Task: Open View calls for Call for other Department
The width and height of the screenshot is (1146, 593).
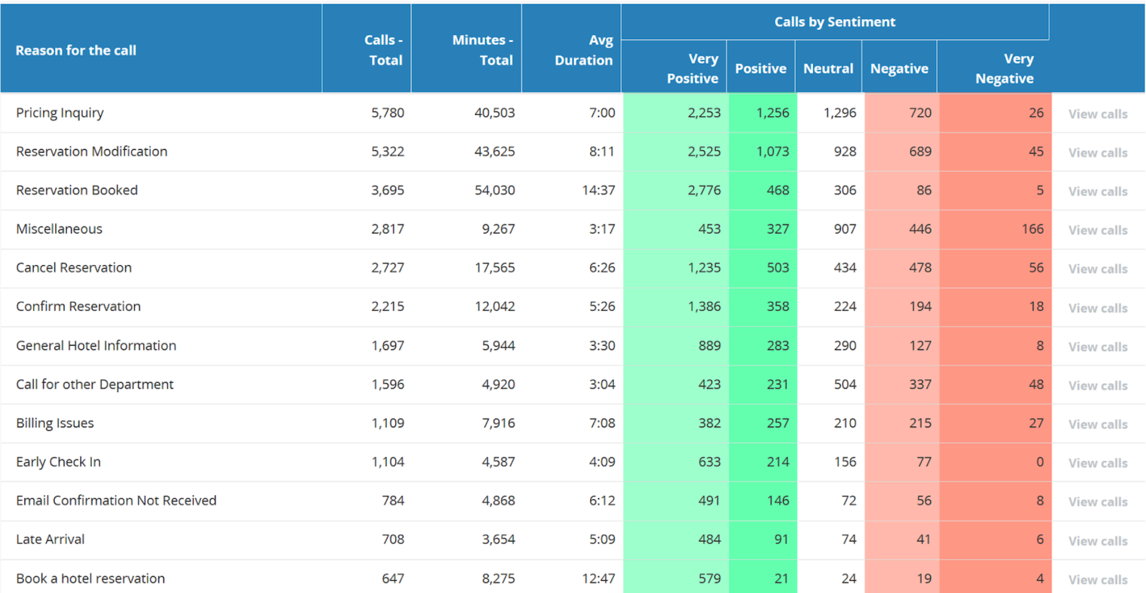Action: pos(1098,386)
